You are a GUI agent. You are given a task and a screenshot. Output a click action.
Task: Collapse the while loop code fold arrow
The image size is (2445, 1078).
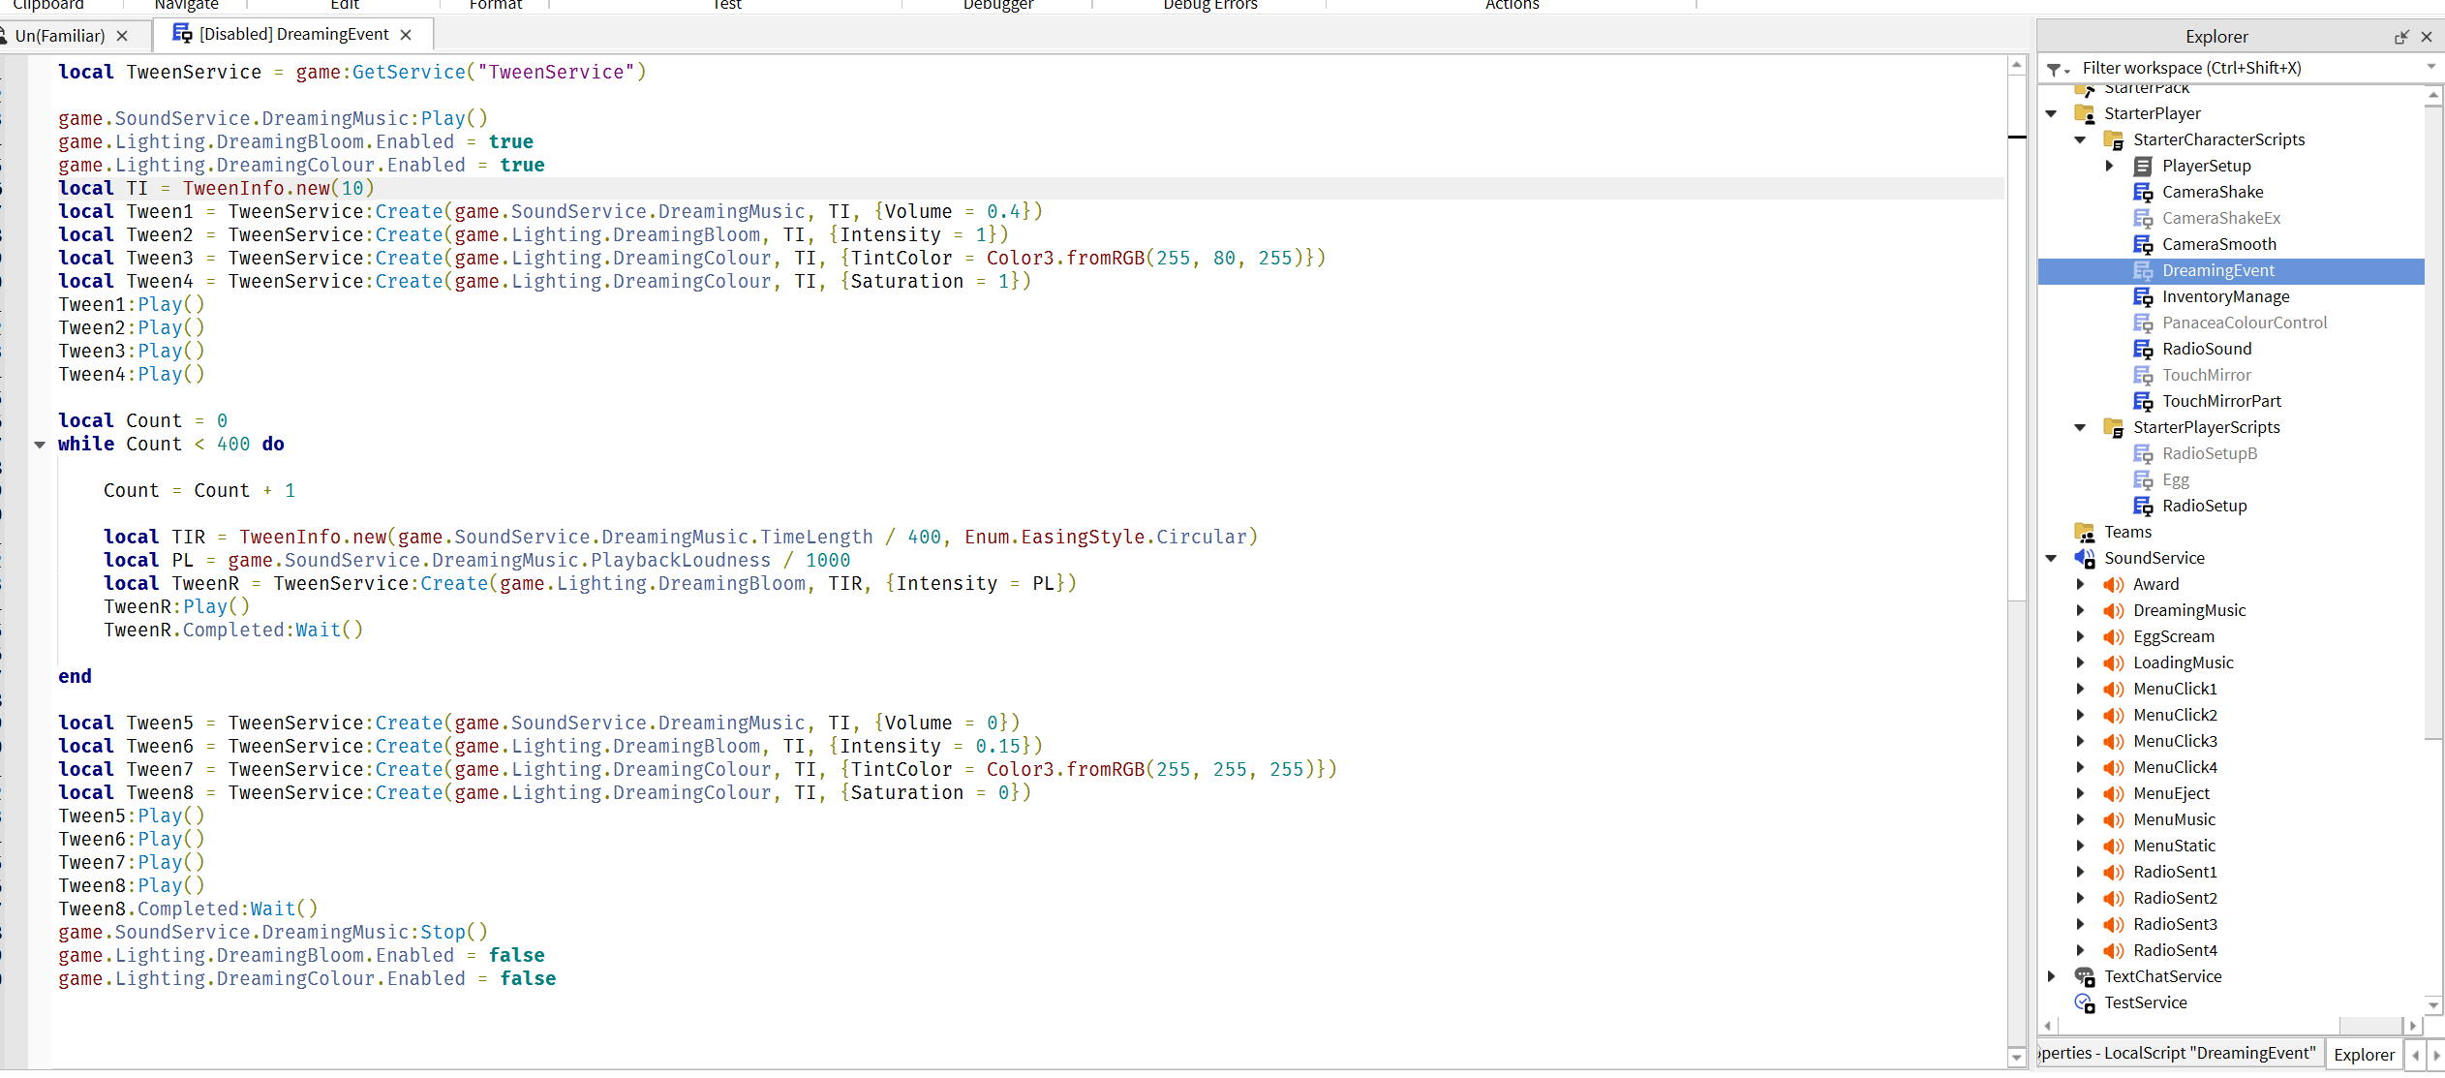[x=40, y=445]
